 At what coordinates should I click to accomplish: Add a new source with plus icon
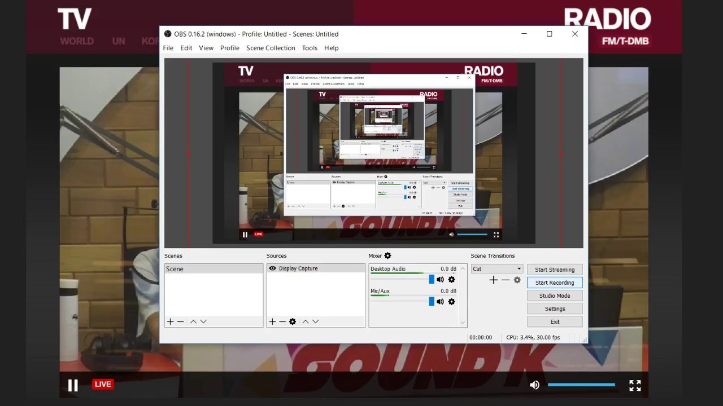(272, 321)
